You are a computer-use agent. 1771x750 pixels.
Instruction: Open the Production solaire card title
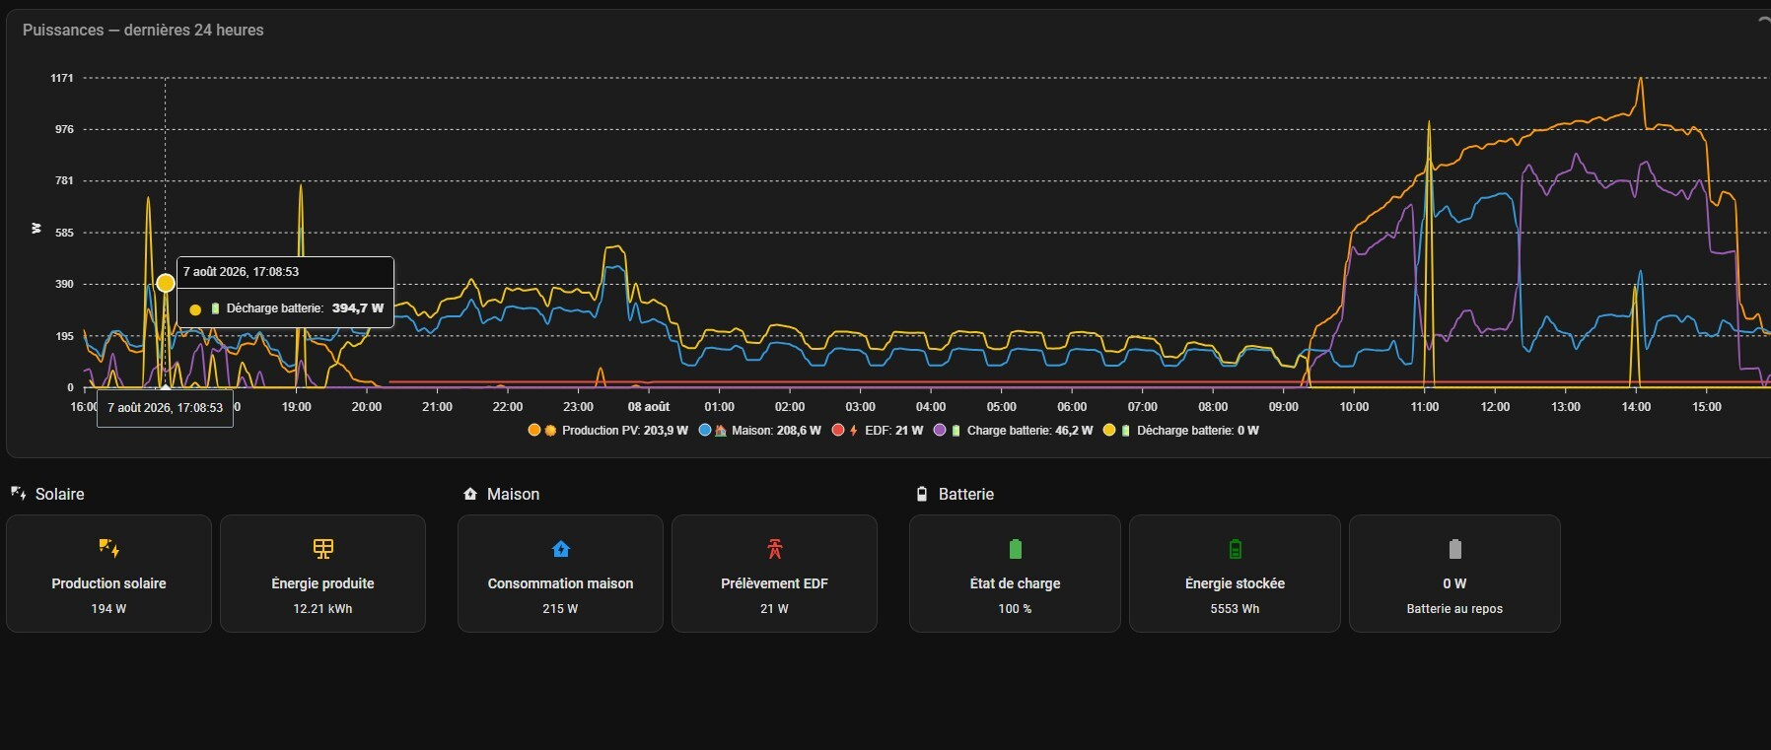point(108,583)
